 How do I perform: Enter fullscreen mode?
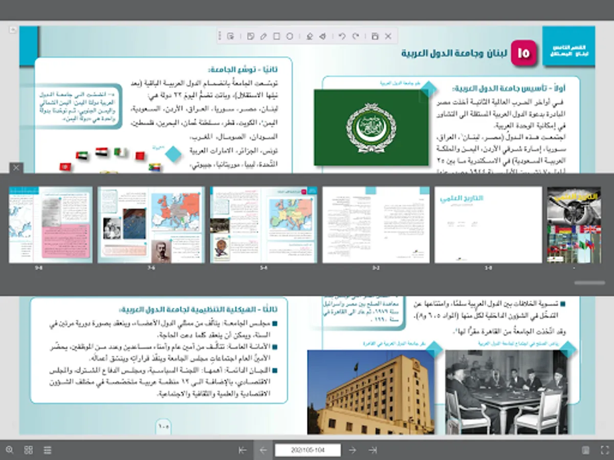pos(604,450)
